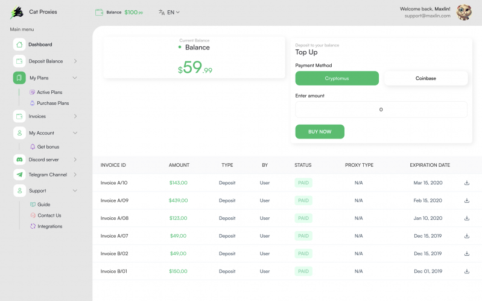The height and width of the screenshot is (301, 482).
Task: Click the wallet icon beside Balance in header
Action: pos(99,12)
